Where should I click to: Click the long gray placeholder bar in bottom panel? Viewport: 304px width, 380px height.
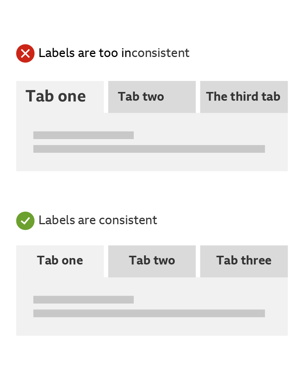150,313
